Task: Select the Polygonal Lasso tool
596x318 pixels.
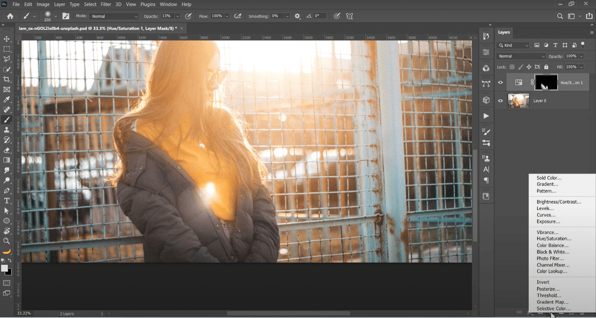Action: 7,59
